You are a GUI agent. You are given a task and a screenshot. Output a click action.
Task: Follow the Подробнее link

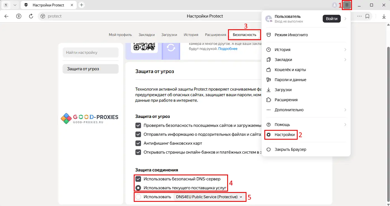pos(228,49)
